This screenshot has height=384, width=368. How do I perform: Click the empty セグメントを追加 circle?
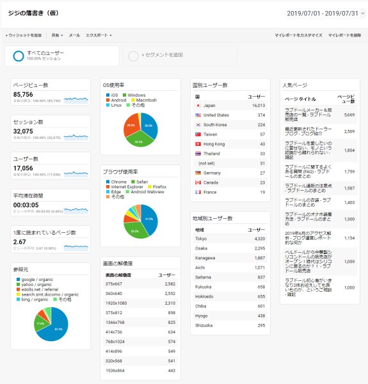click(x=133, y=56)
